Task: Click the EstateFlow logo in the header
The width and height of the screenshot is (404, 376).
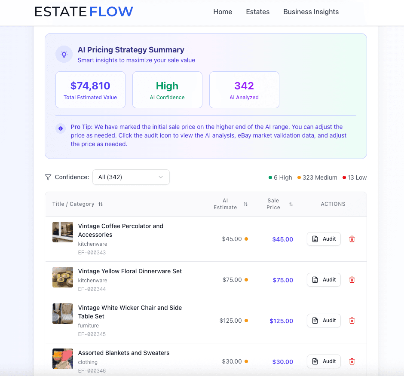Action: [84, 12]
